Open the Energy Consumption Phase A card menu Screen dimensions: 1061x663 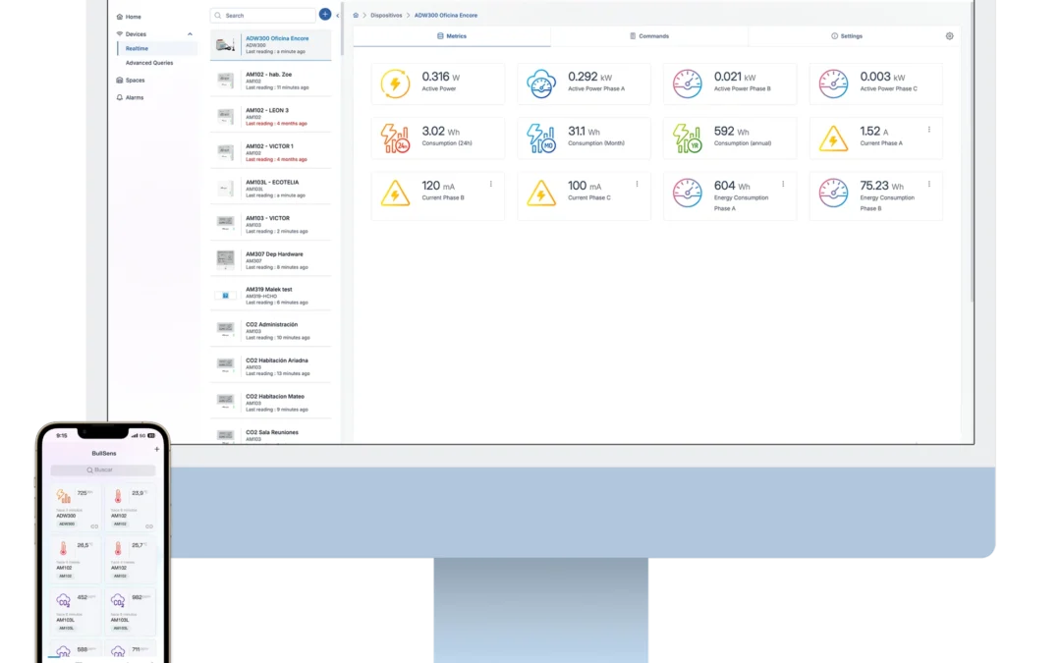tap(783, 184)
